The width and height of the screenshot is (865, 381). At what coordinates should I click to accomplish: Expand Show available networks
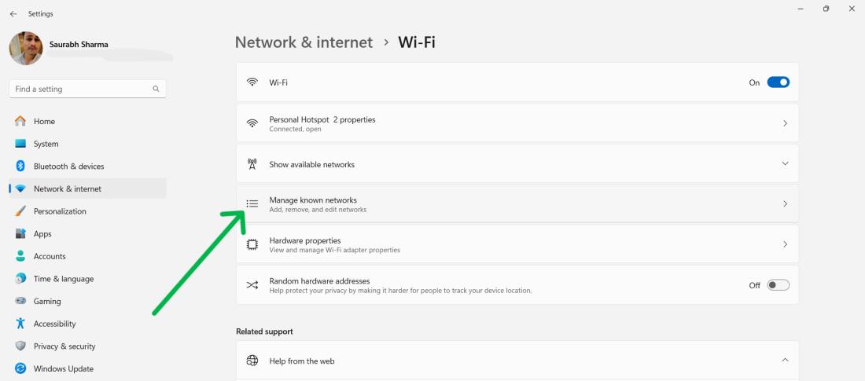[x=784, y=164]
